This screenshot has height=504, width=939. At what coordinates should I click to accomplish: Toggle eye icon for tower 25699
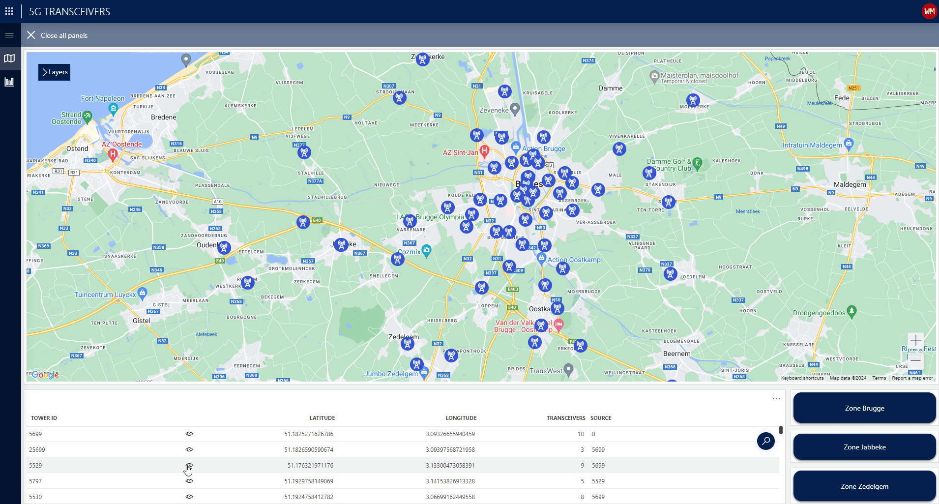[189, 449]
